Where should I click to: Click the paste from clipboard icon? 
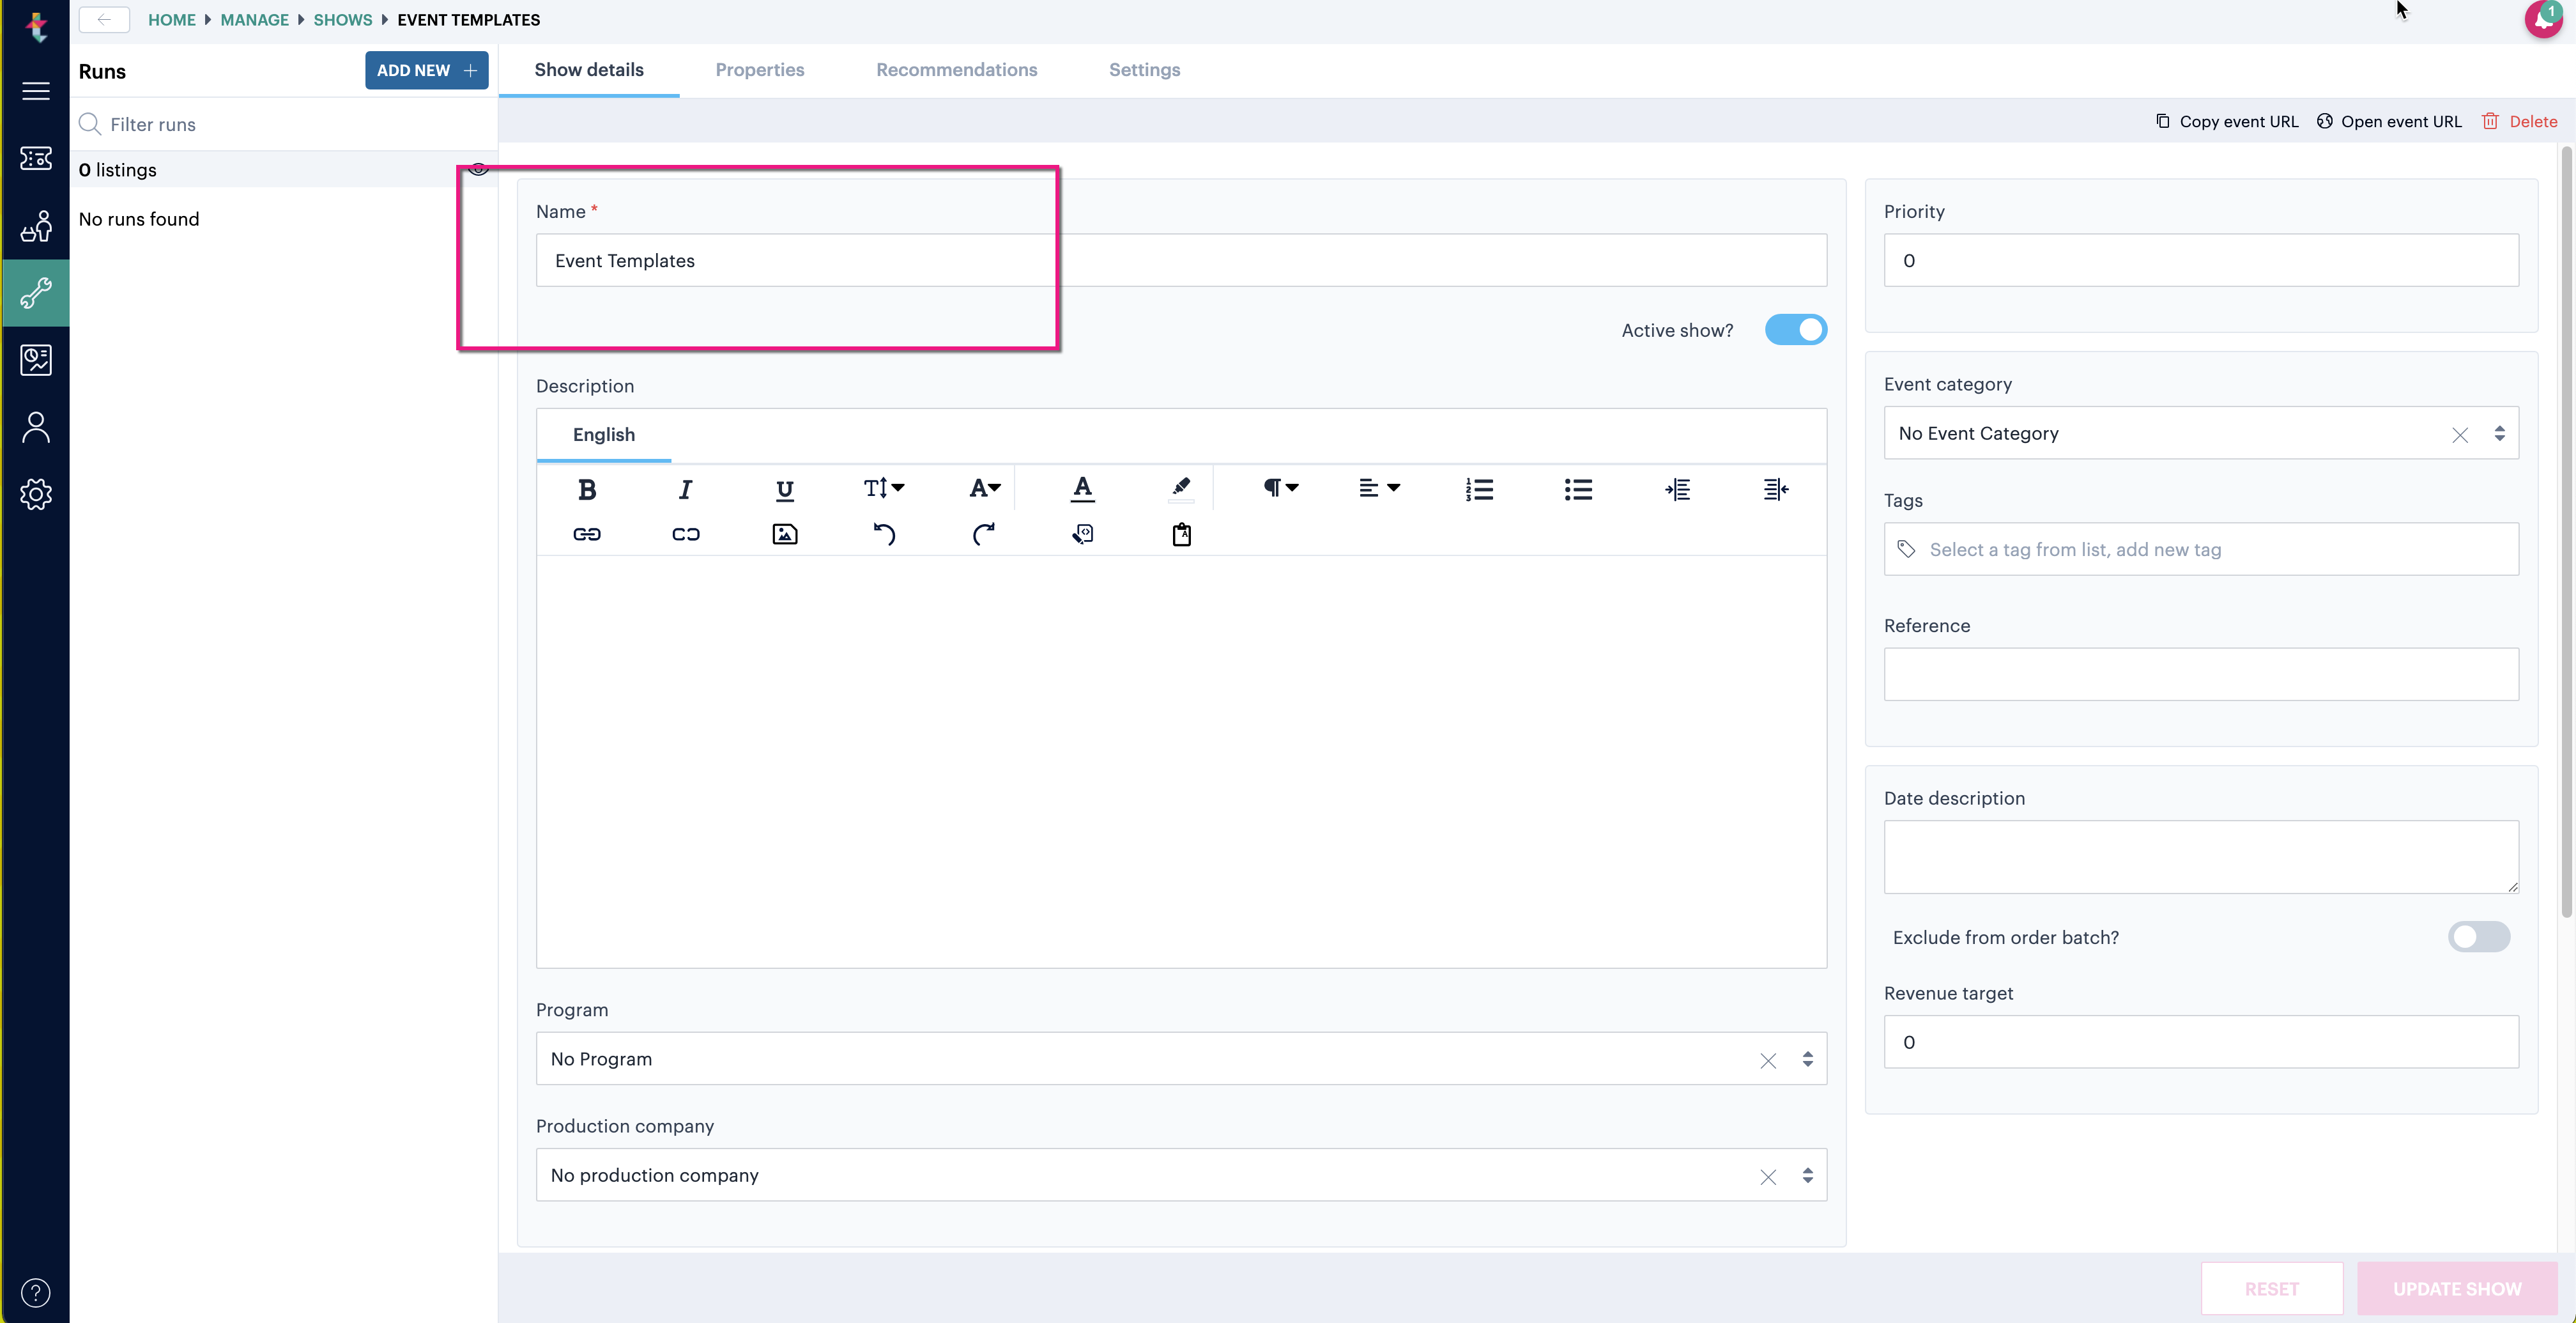point(1181,534)
